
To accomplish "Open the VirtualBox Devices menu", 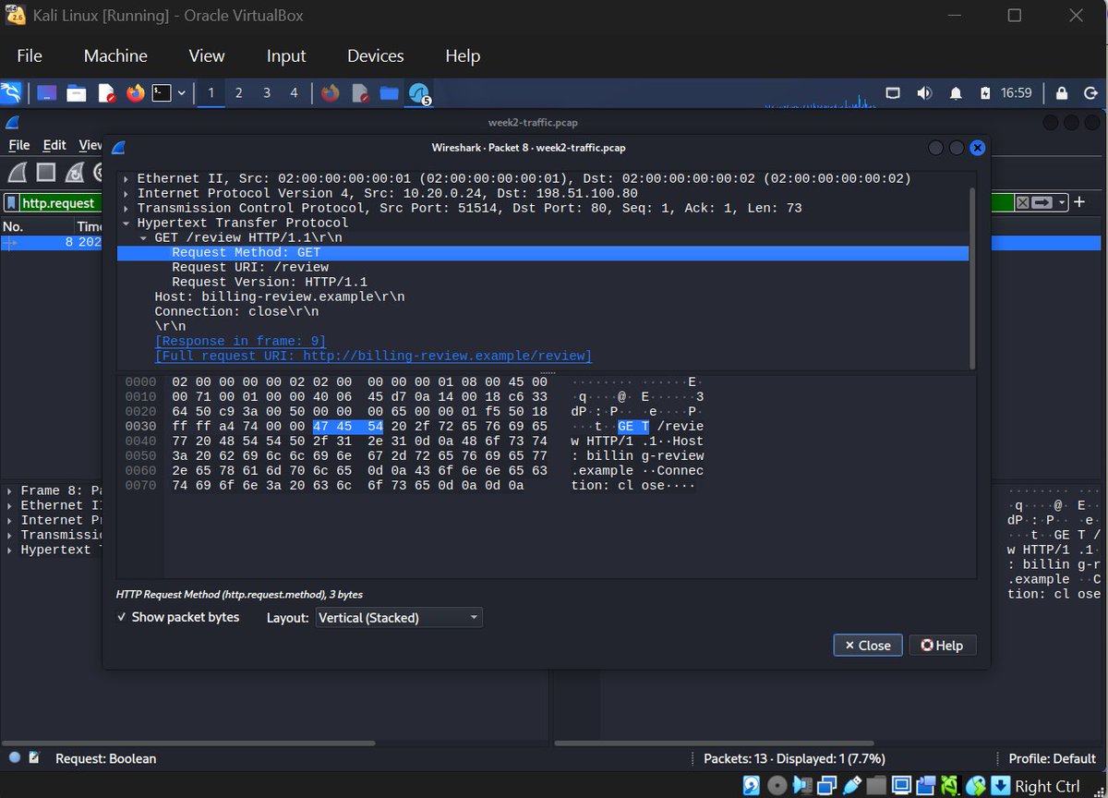I will 376,56.
